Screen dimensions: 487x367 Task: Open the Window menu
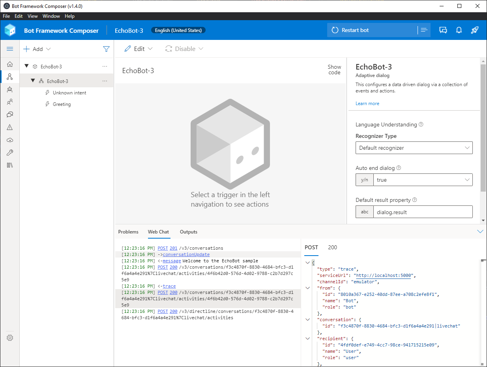pos(51,16)
